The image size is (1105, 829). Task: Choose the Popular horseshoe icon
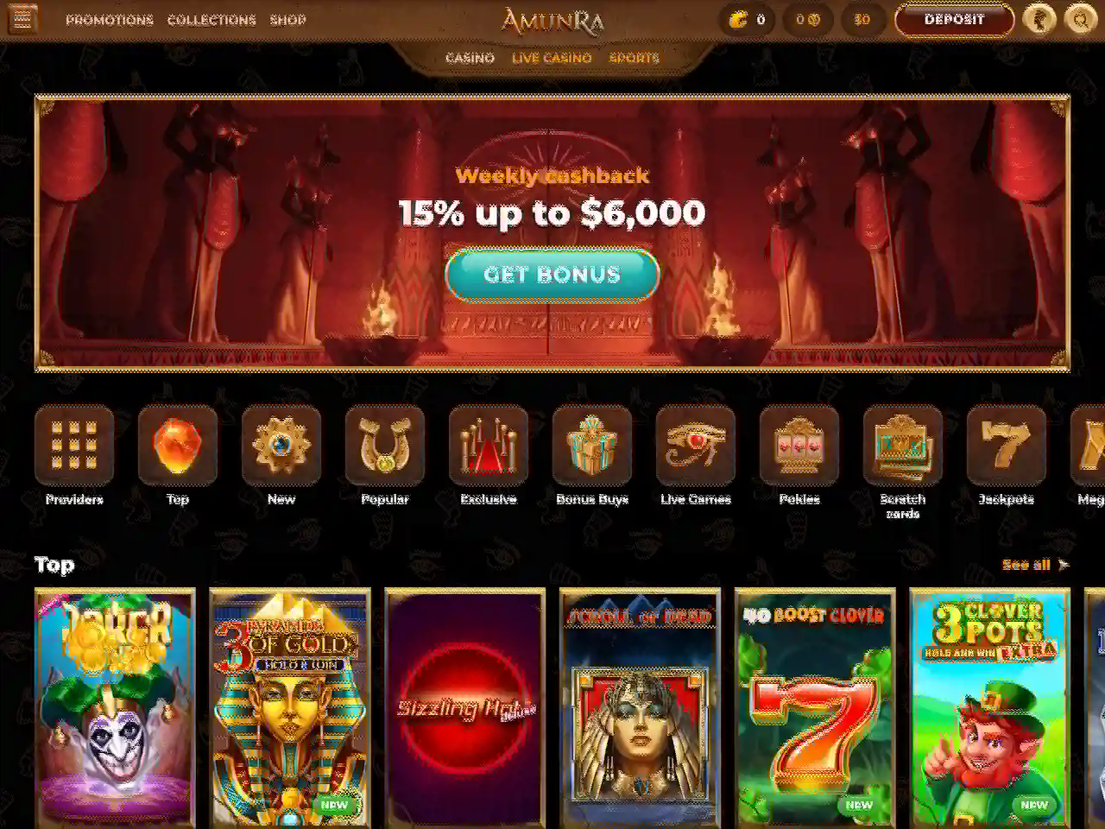point(385,446)
